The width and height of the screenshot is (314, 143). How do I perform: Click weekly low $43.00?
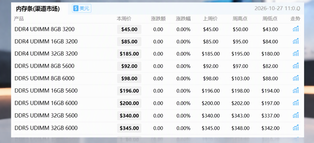[270, 29]
